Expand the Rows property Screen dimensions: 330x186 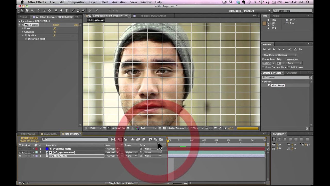[23, 28]
